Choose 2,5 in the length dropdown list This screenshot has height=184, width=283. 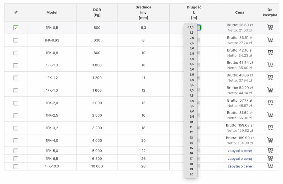click(x=192, y=43)
